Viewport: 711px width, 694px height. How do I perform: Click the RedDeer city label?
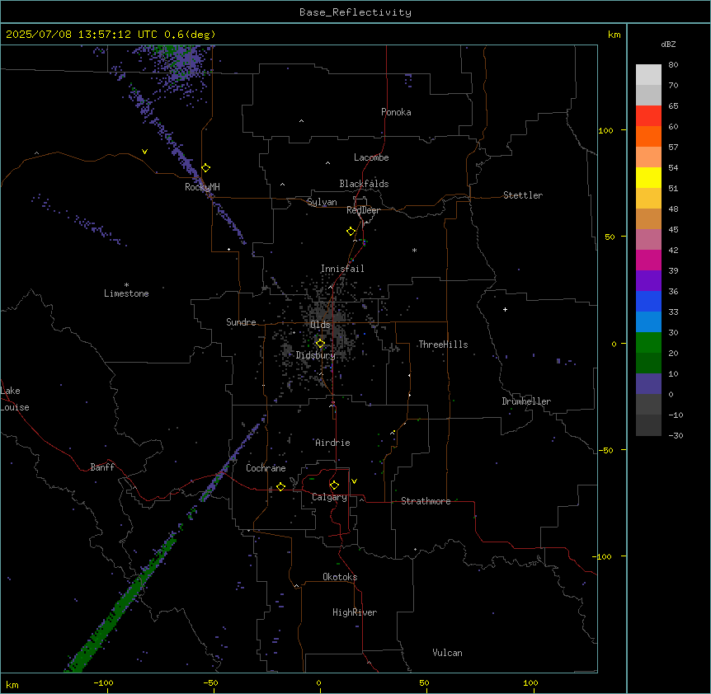click(x=363, y=210)
